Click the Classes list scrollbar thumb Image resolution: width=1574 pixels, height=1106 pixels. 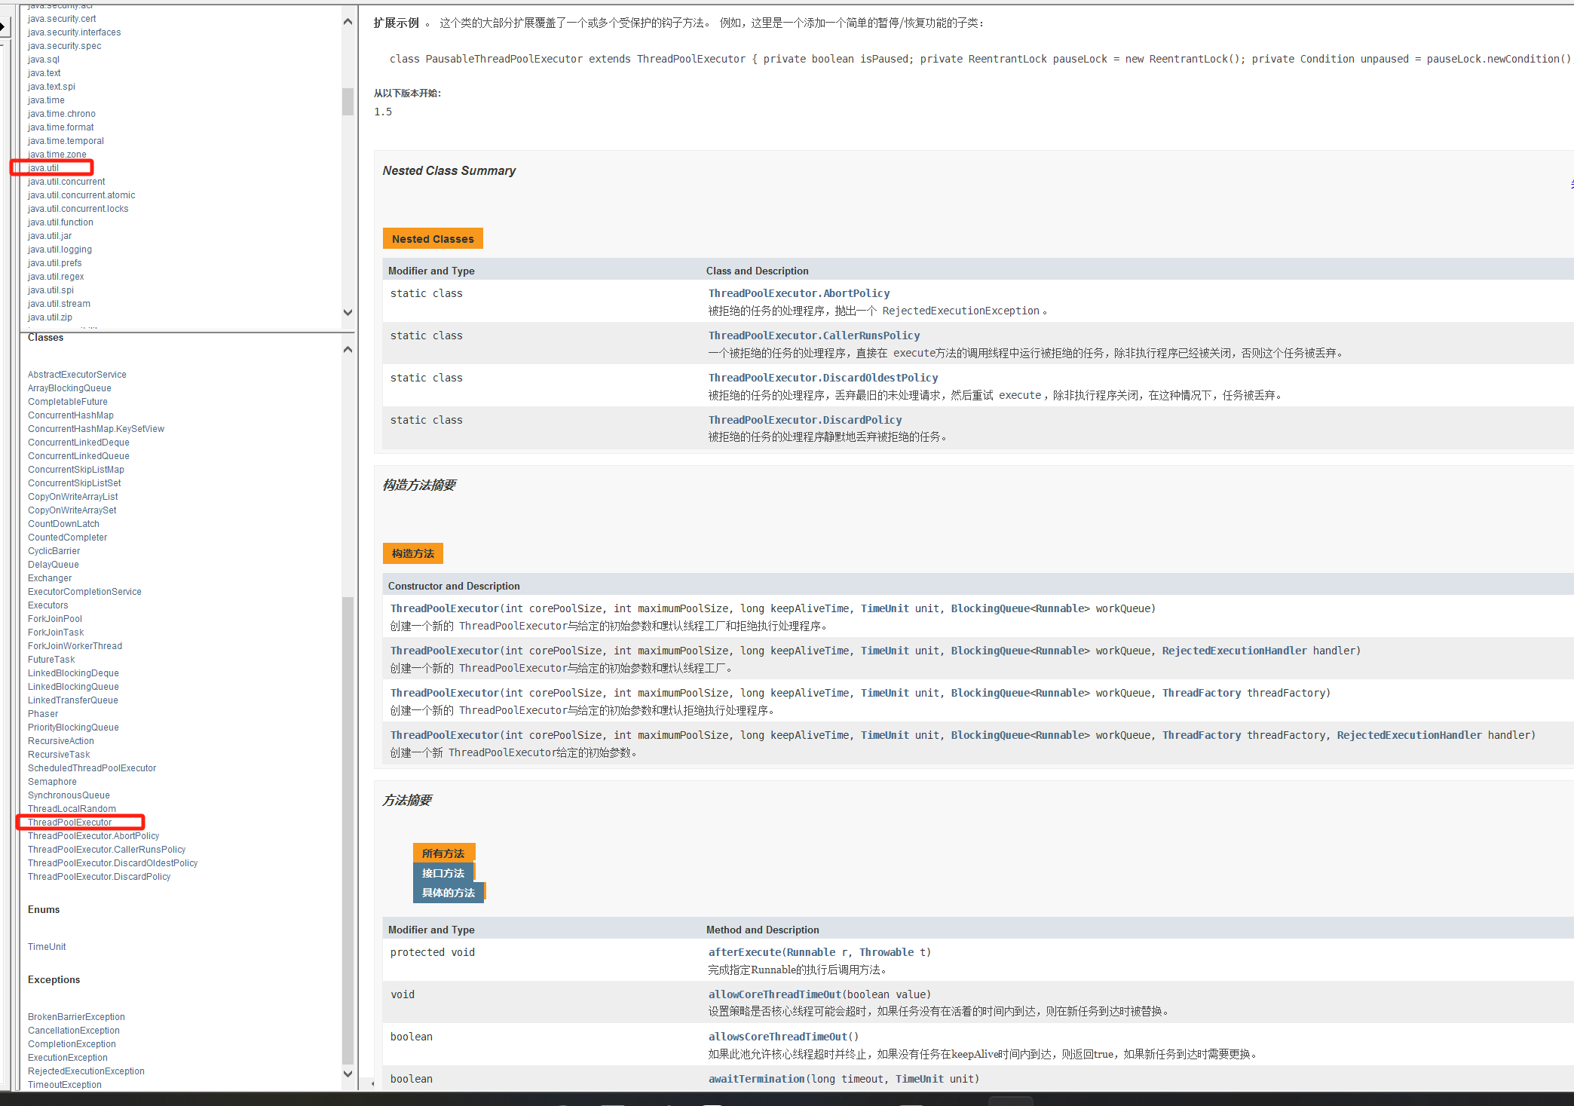coord(348,829)
